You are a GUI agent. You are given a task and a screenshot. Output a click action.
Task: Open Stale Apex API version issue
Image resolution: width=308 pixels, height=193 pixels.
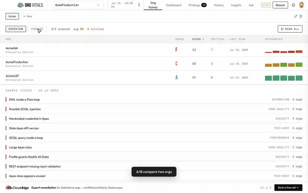tap(154, 128)
